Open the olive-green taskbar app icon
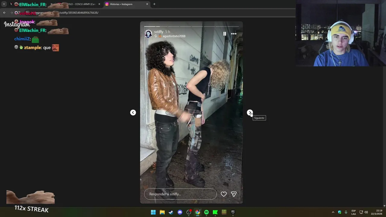The width and height of the screenshot is (386, 217). tap(224, 212)
